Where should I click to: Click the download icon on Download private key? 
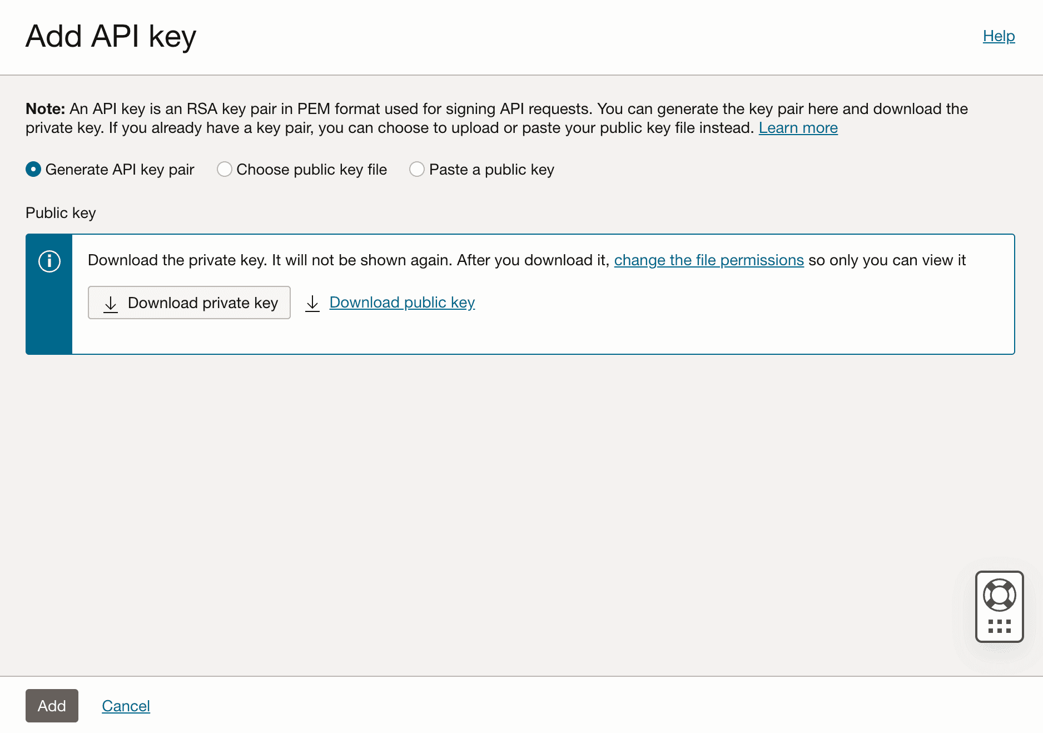pos(111,303)
